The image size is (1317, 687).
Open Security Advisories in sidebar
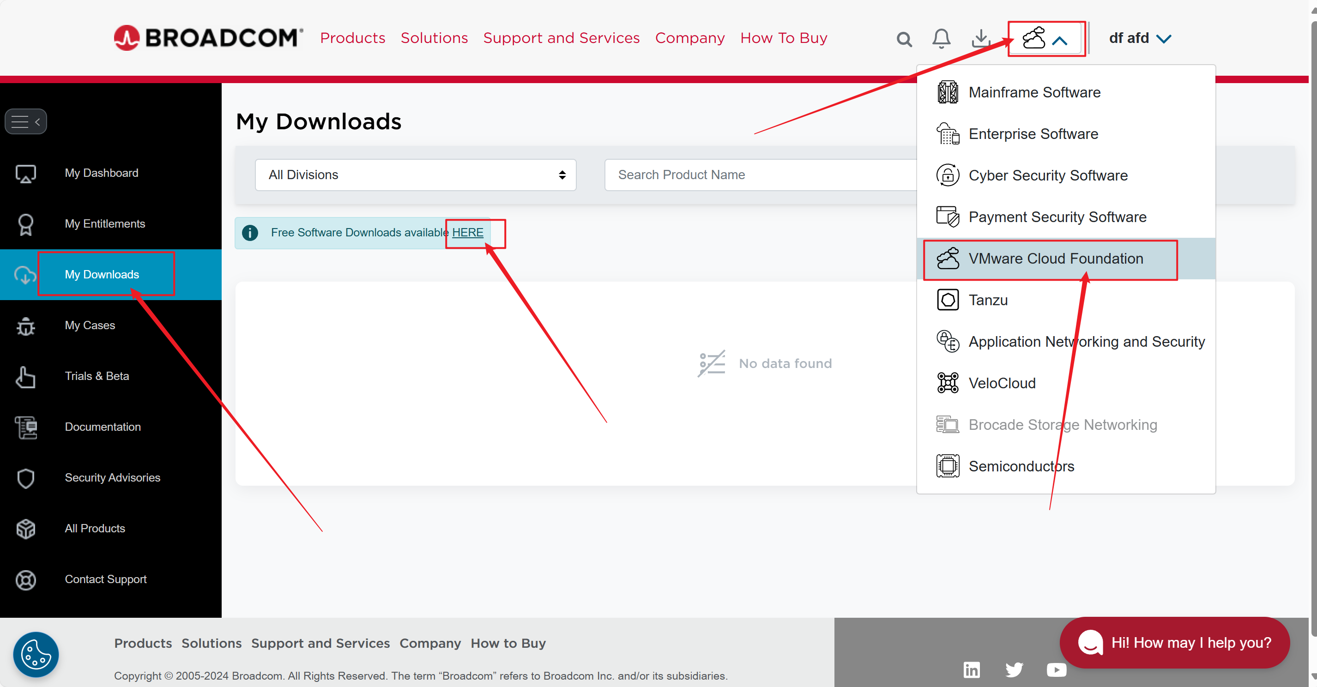(112, 477)
